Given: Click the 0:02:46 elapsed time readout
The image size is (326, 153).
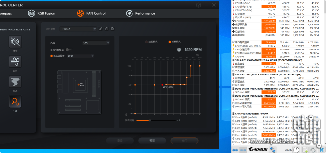Looking at the screenshot, I should (289, 150).
